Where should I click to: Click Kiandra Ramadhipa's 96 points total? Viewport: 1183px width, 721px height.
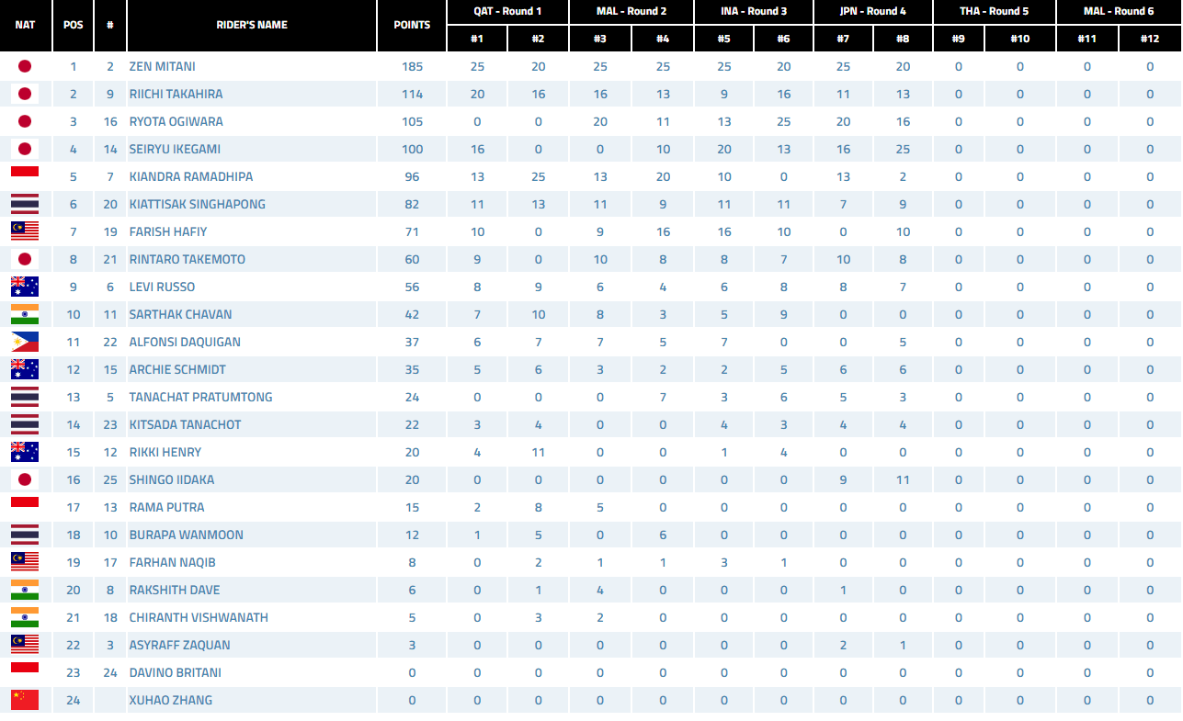click(412, 176)
